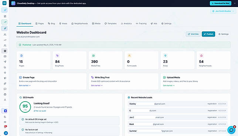Click the info icon beside No default OG image set
This screenshot has width=238, height=136.
[x=23, y=119]
